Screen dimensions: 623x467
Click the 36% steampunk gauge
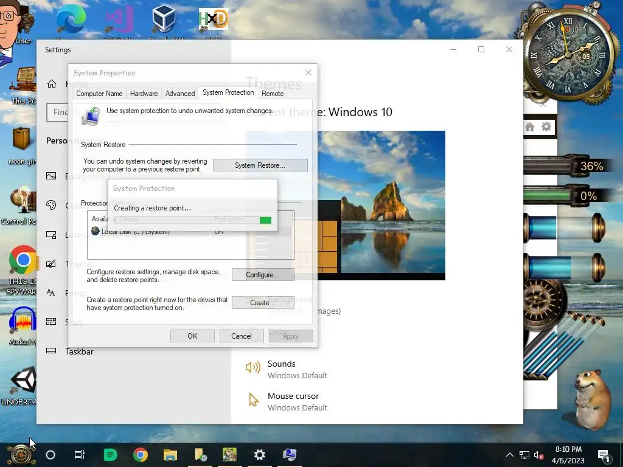pyautogui.click(x=568, y=166)
